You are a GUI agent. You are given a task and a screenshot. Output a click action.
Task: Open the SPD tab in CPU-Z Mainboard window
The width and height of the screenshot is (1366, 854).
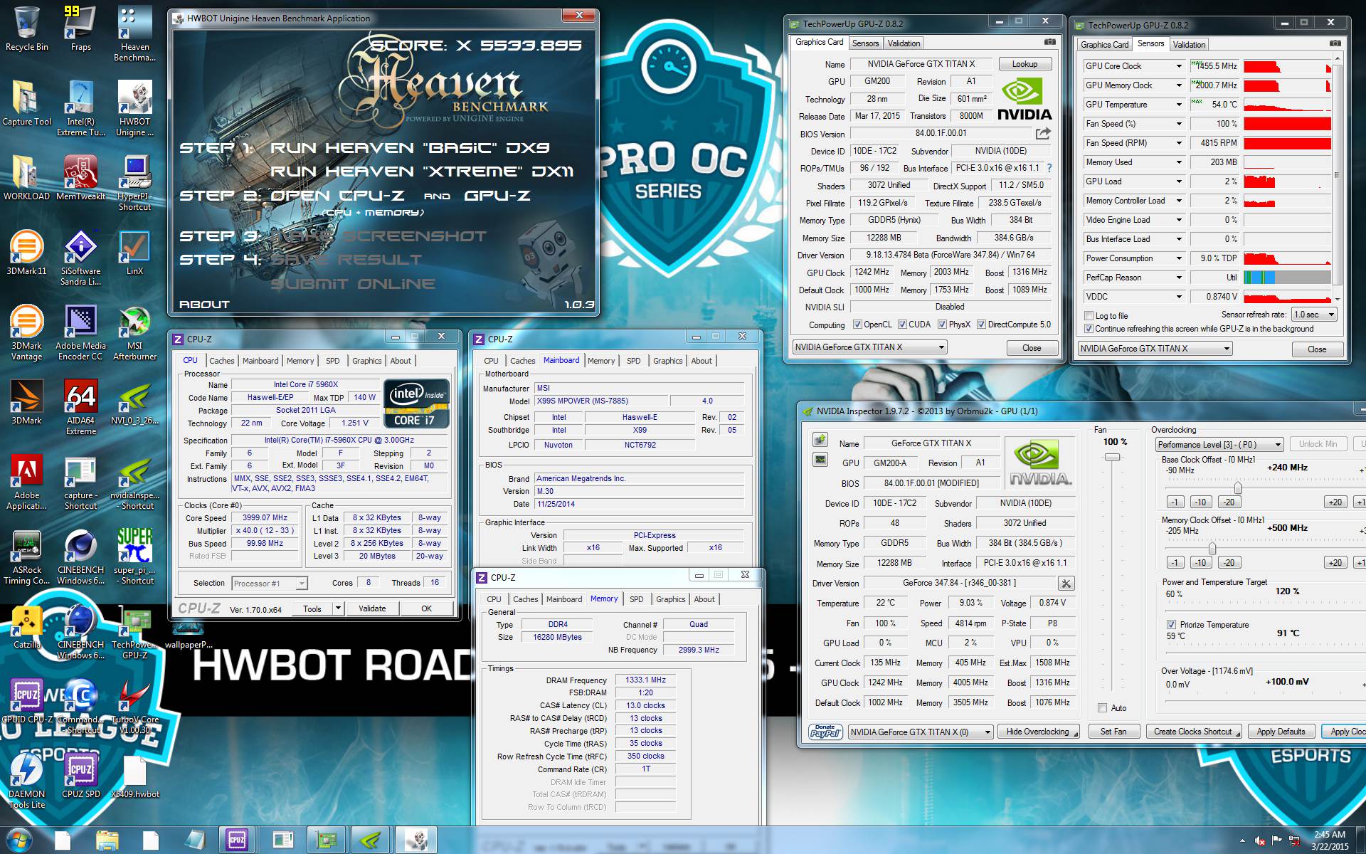pos(633,361)
